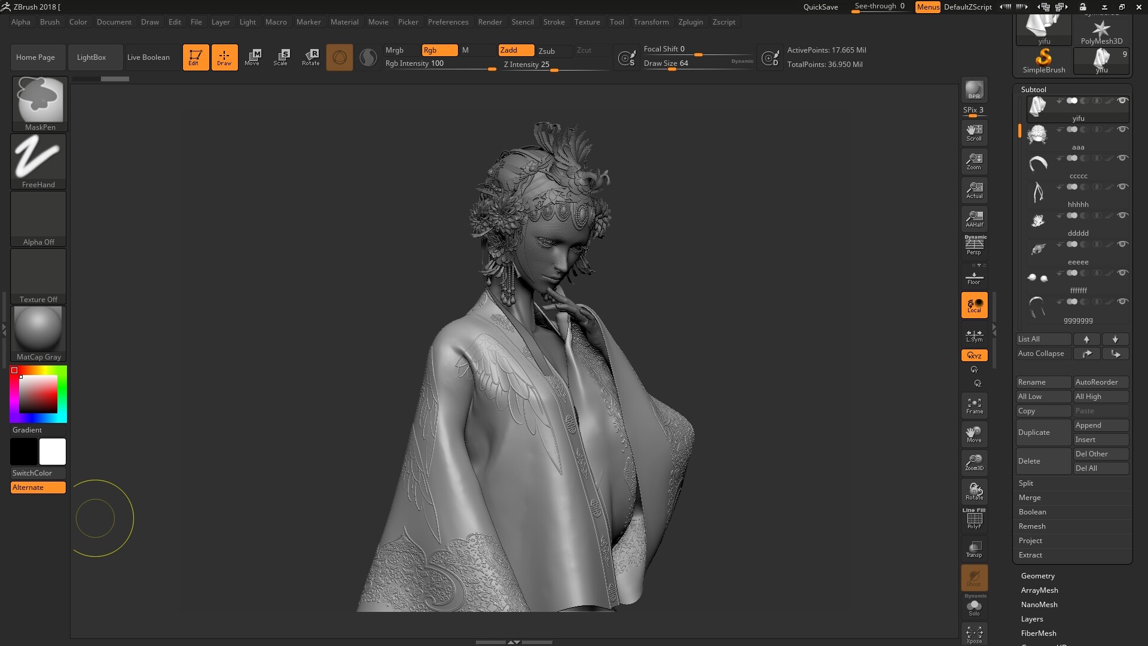Move selected subtool up arrow
1148x646 pixels.
[1086, 339]
